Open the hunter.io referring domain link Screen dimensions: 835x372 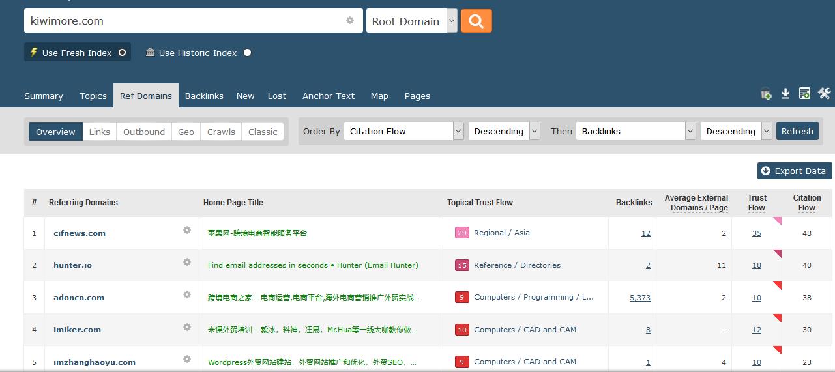coord(72,265)
